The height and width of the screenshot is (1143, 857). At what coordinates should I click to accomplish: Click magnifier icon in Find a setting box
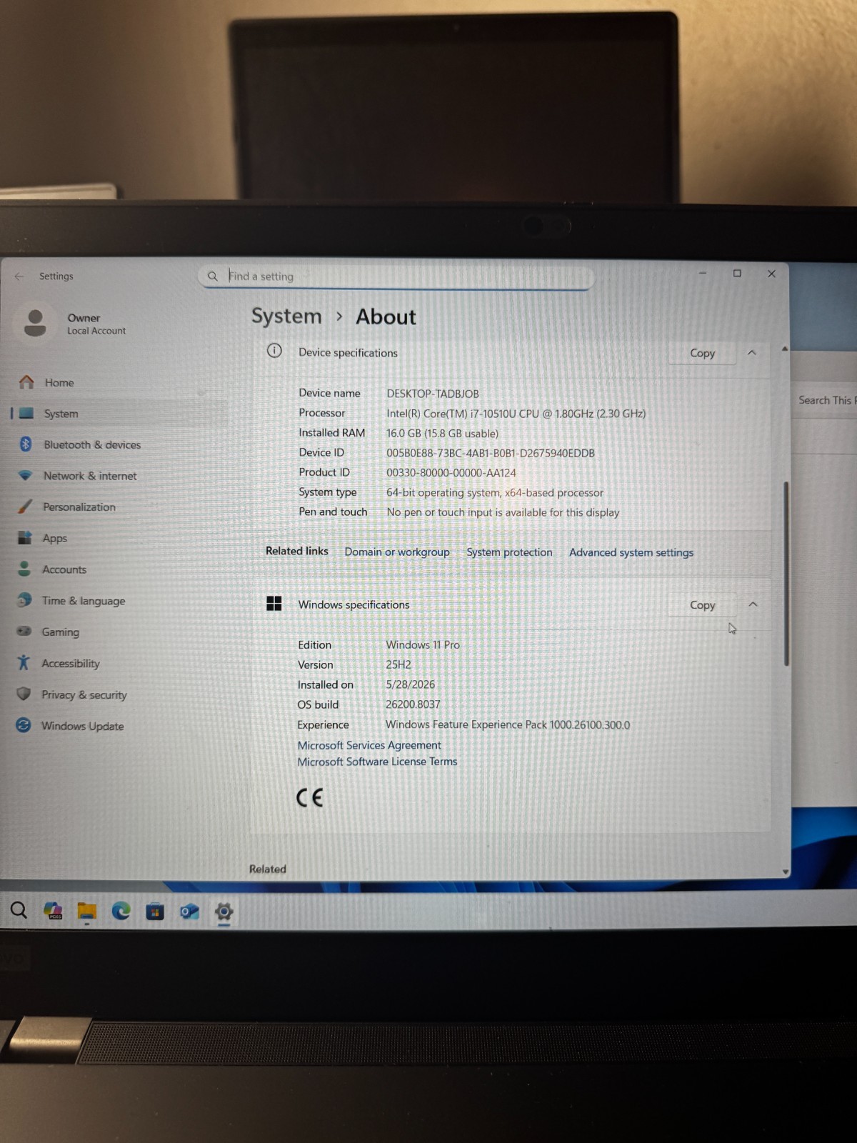tap(212, 276)
